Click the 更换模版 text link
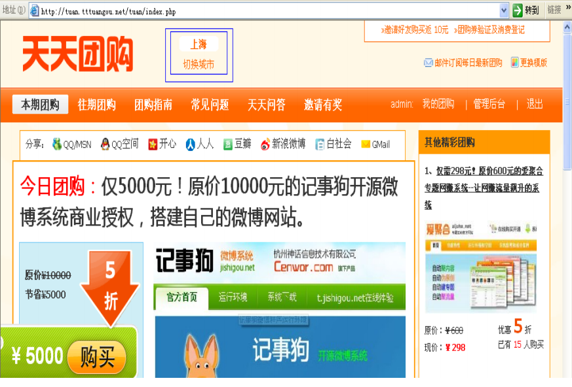 coord(533,63)
